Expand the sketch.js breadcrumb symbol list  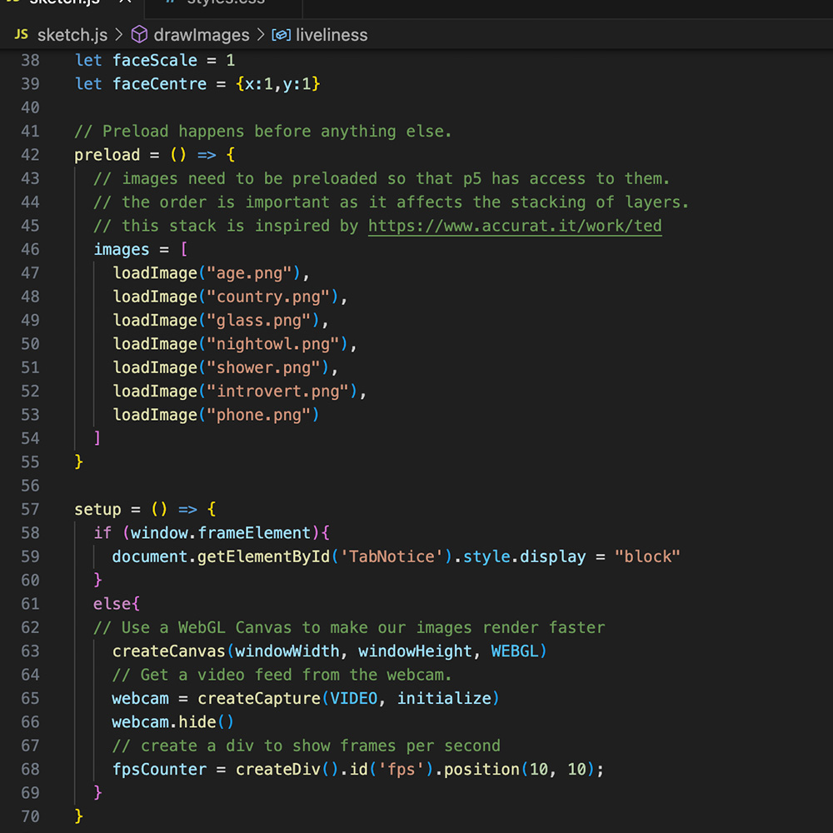(x=72, y=35)
